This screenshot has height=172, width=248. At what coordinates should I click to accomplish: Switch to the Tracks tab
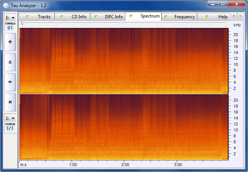pyautogui.click(x=39, y=17)
